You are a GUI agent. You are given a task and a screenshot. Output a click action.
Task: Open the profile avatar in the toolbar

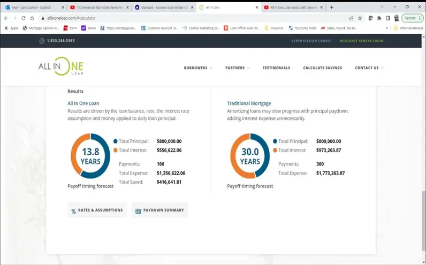(x=397, y=18)
